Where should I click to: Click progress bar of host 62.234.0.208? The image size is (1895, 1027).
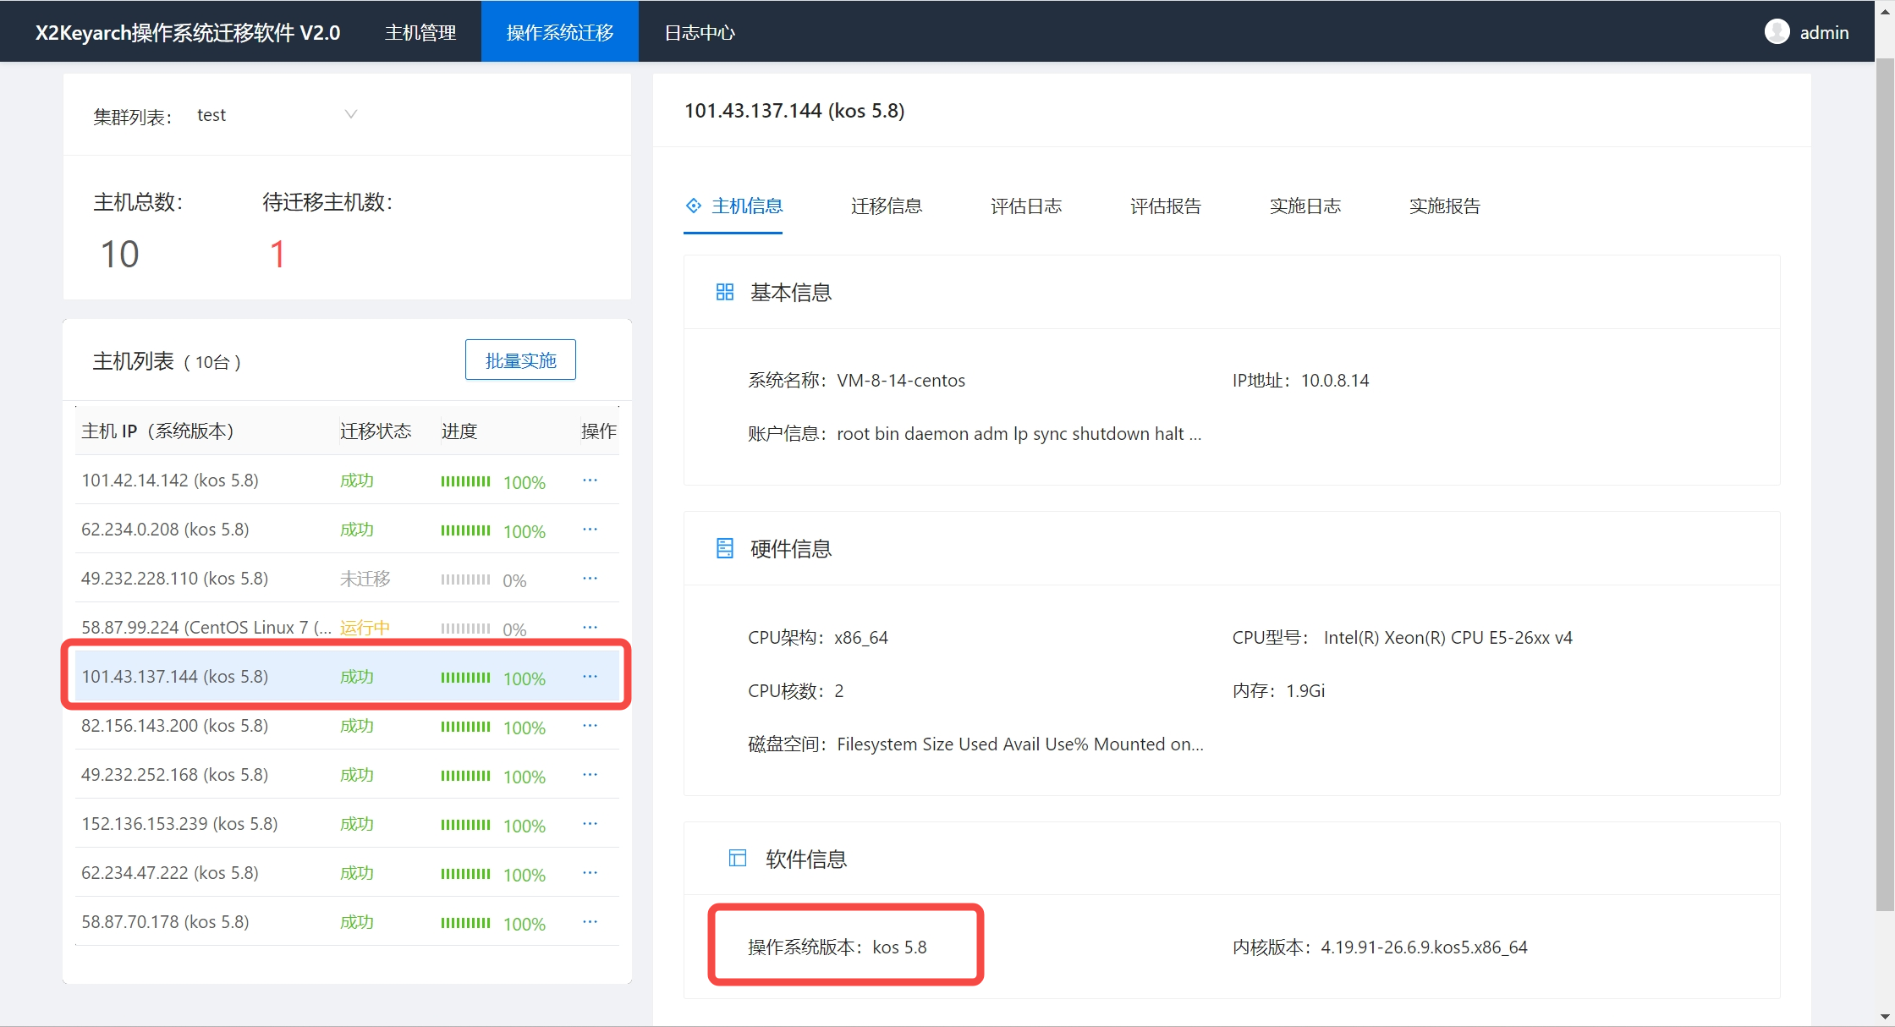pyautogui.click(x=465, y=530)
